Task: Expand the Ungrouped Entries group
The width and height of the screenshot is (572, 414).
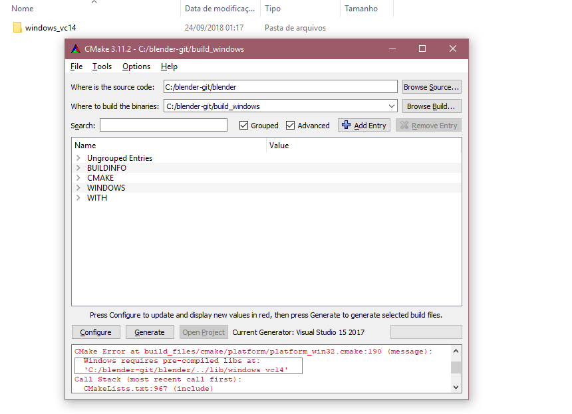Action: coord(78,157)
